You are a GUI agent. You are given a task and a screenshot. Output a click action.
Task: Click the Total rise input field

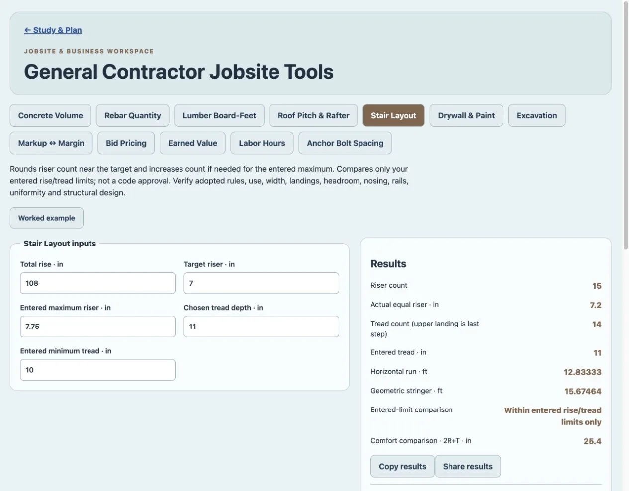point(97,283)
